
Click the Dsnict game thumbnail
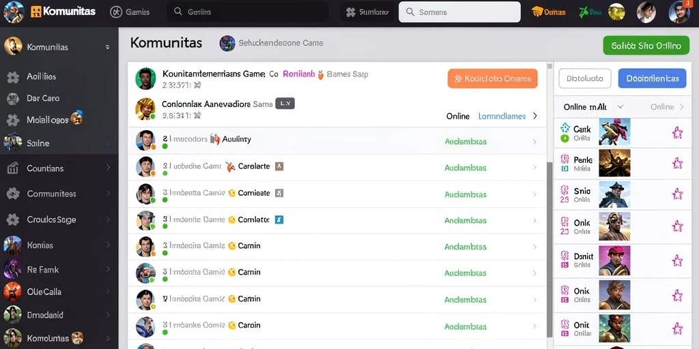coord(614,260)
